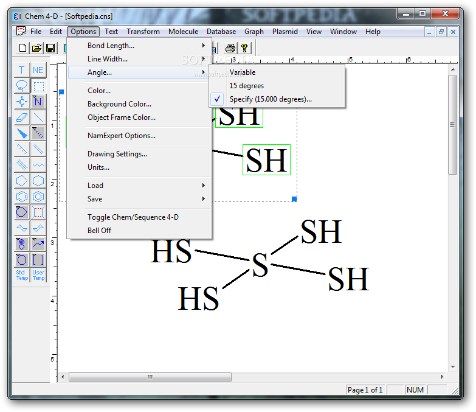The height and width of the screenshot is (412, 476).
Task: Open NamExpert Options...
Action: pyautogui.click(x=139, y=136)
